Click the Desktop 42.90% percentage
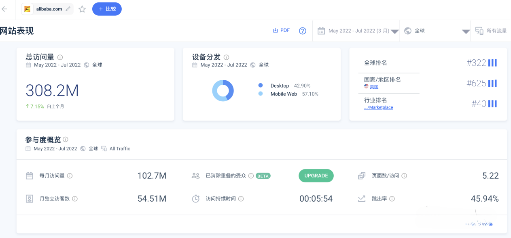 pos(302,86)
